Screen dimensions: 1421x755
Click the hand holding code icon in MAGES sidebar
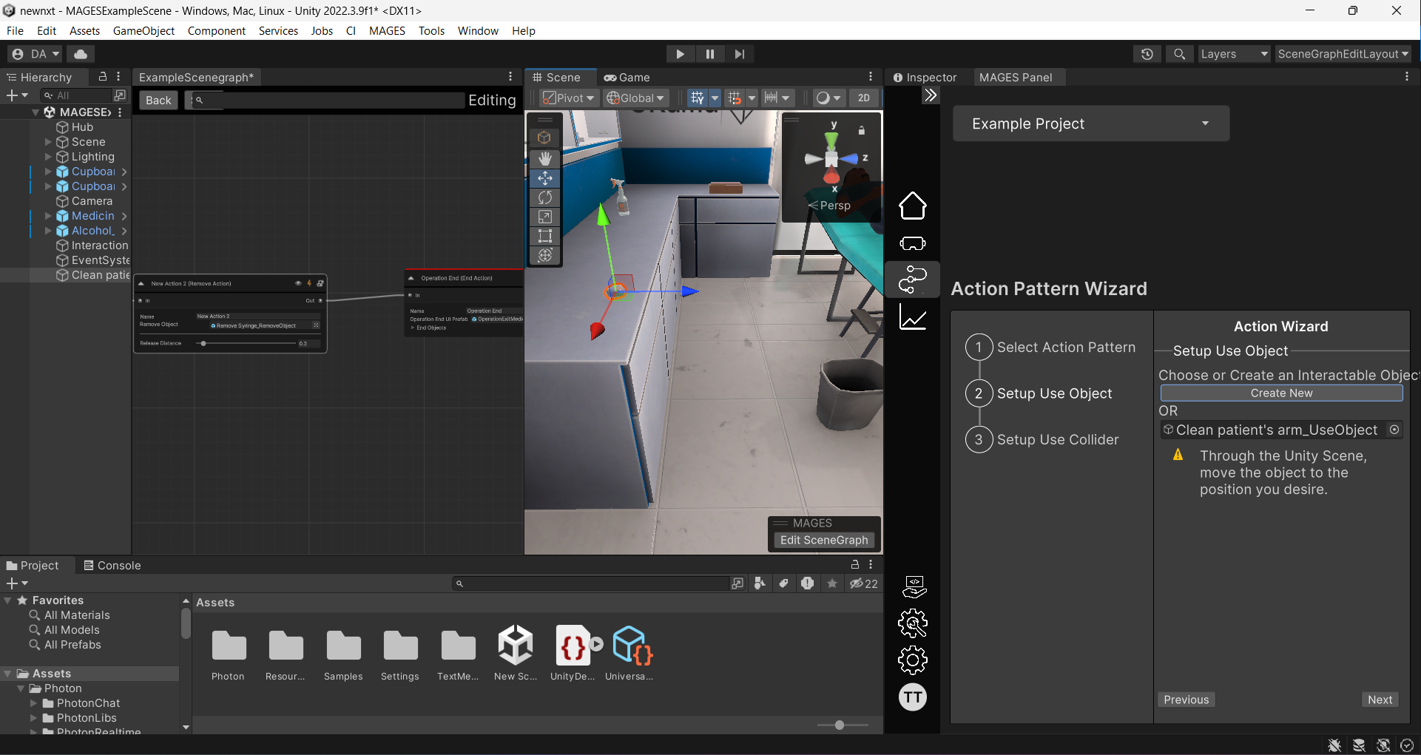[x=914, y=586]
